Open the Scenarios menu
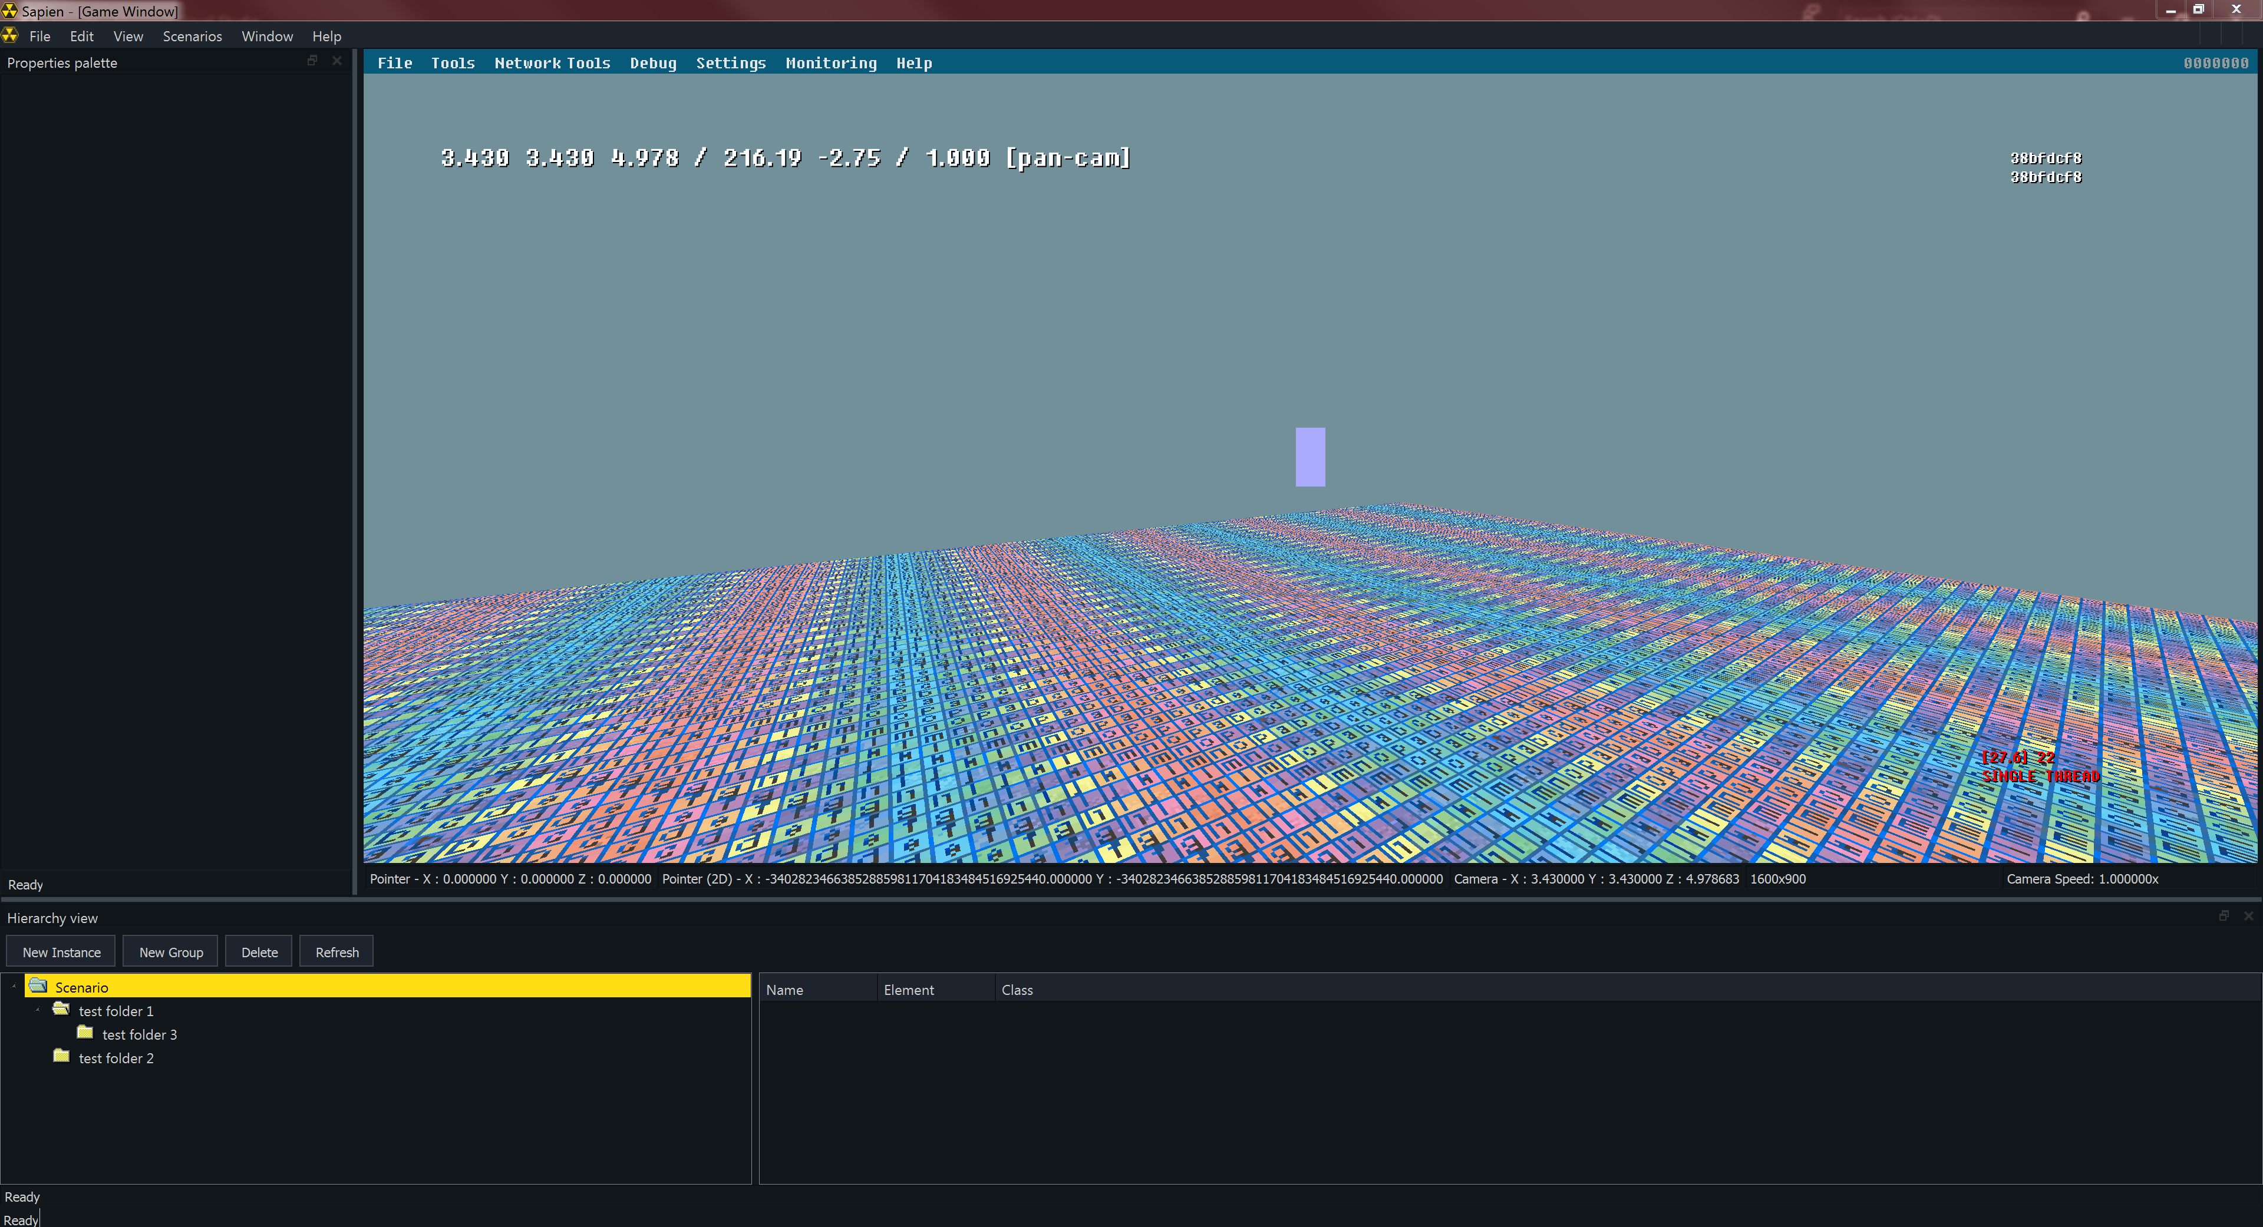2263x1227 pixels. click(x=192, y=36)
